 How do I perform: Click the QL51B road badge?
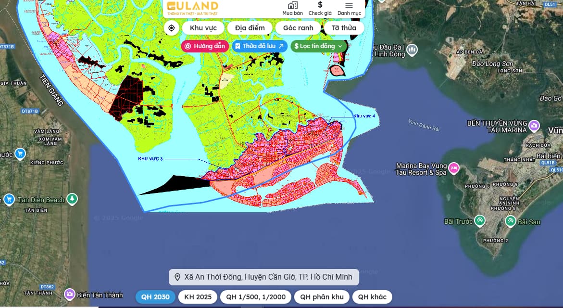tap(548, 163)
